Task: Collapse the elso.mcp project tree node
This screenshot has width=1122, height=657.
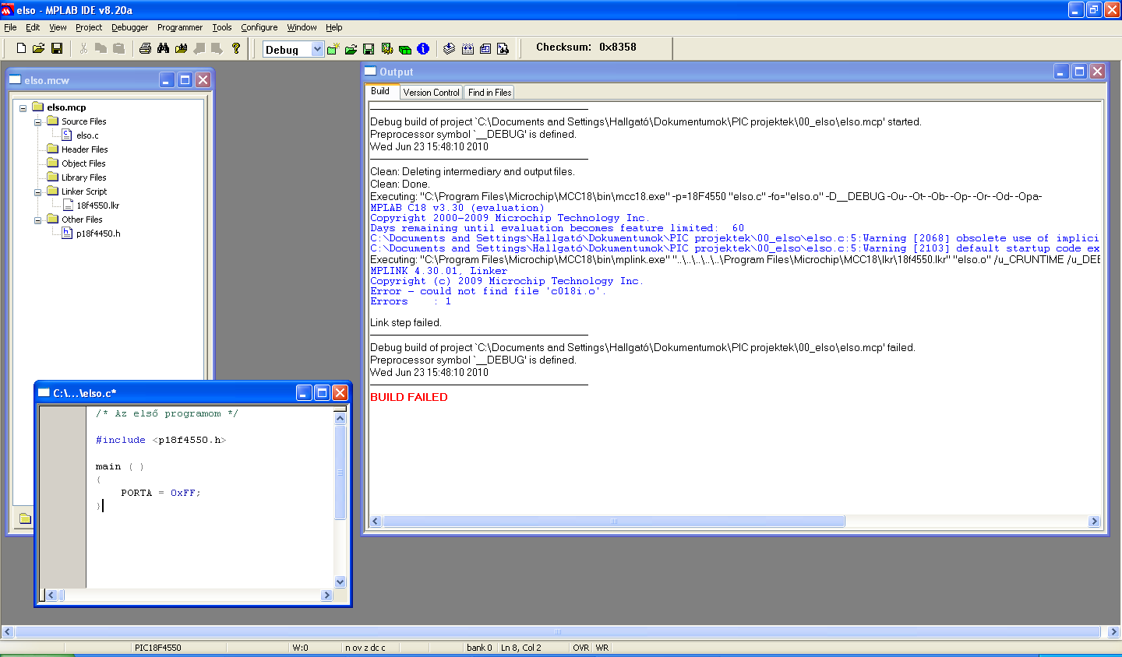Action: click(x=23, y=108)
